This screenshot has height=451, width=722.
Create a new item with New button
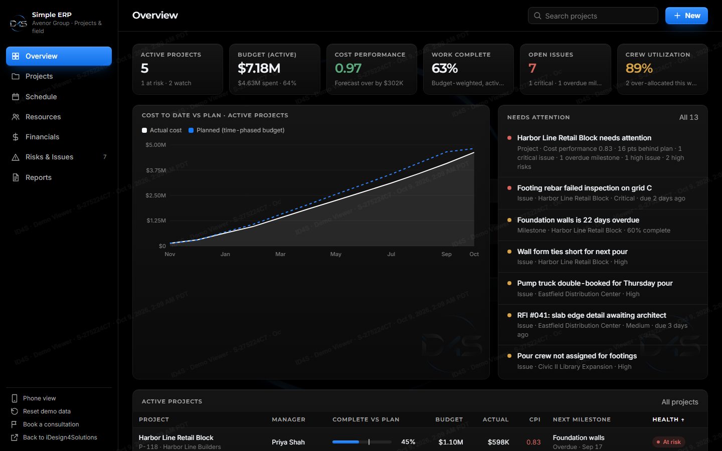tap(686, 16)
